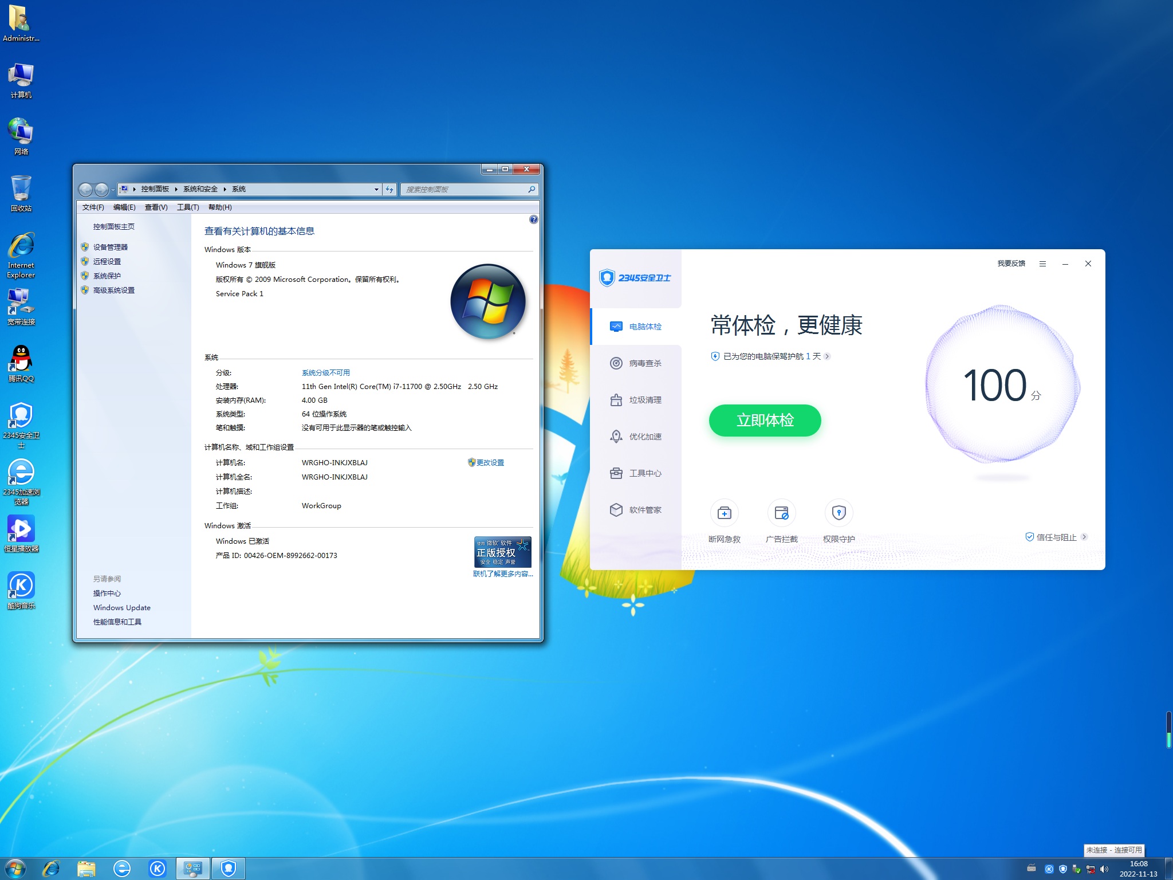The width and height of the screenshot is (1173, 880).
Task: Launch 恒星播放器 desktop shortcut
Action: point(21,534)
